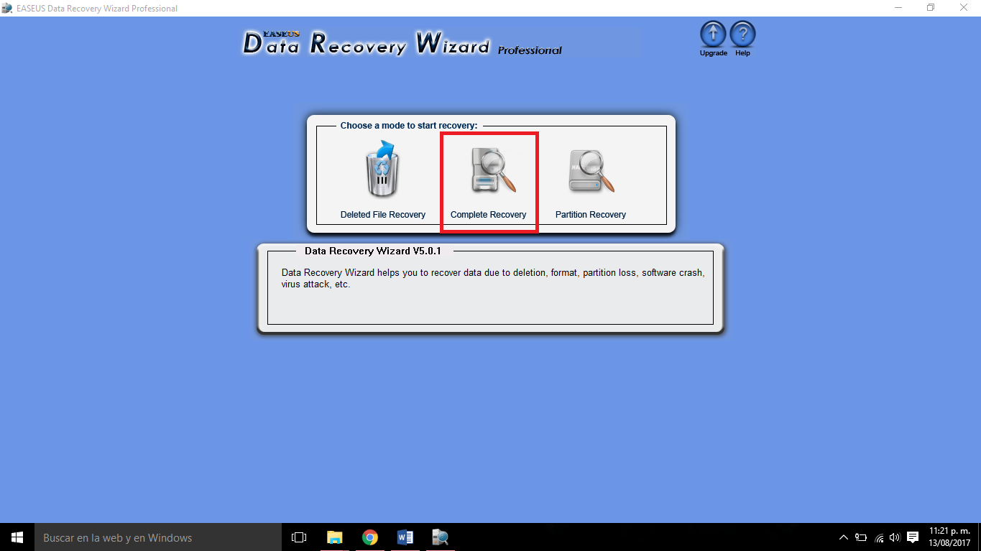
Task: Open the Wi-Fi network tray icon
Action: click(879, 537)
